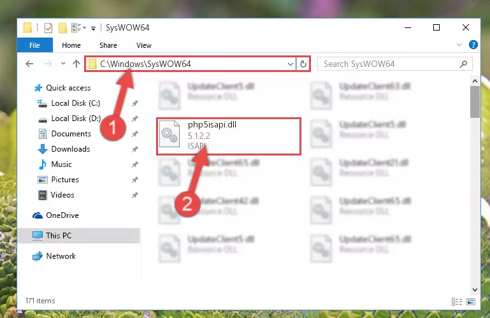This screenshot has height=318, width=490.
Task: Click the Forward navigation arrow
Action: (x=48, y=64)
